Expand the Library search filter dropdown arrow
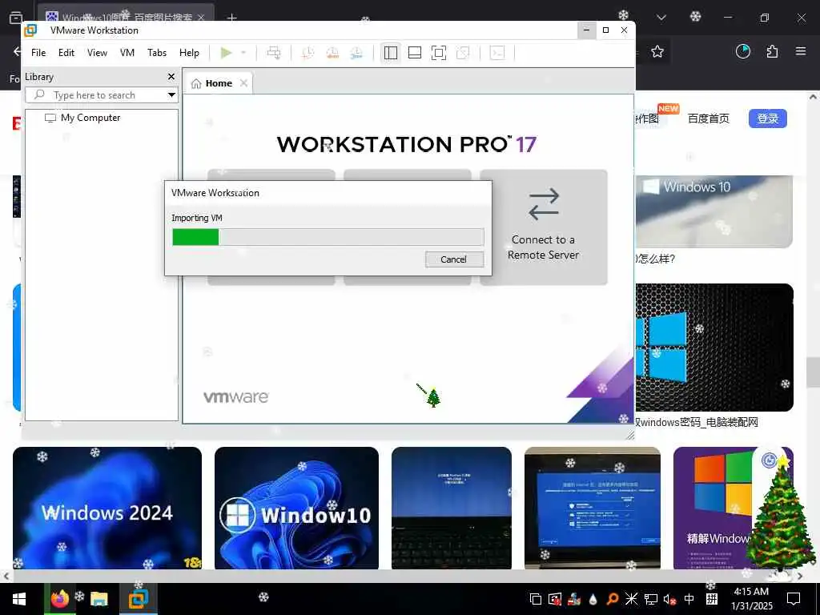Screen dimensions: 820x615 coord(171,95)
